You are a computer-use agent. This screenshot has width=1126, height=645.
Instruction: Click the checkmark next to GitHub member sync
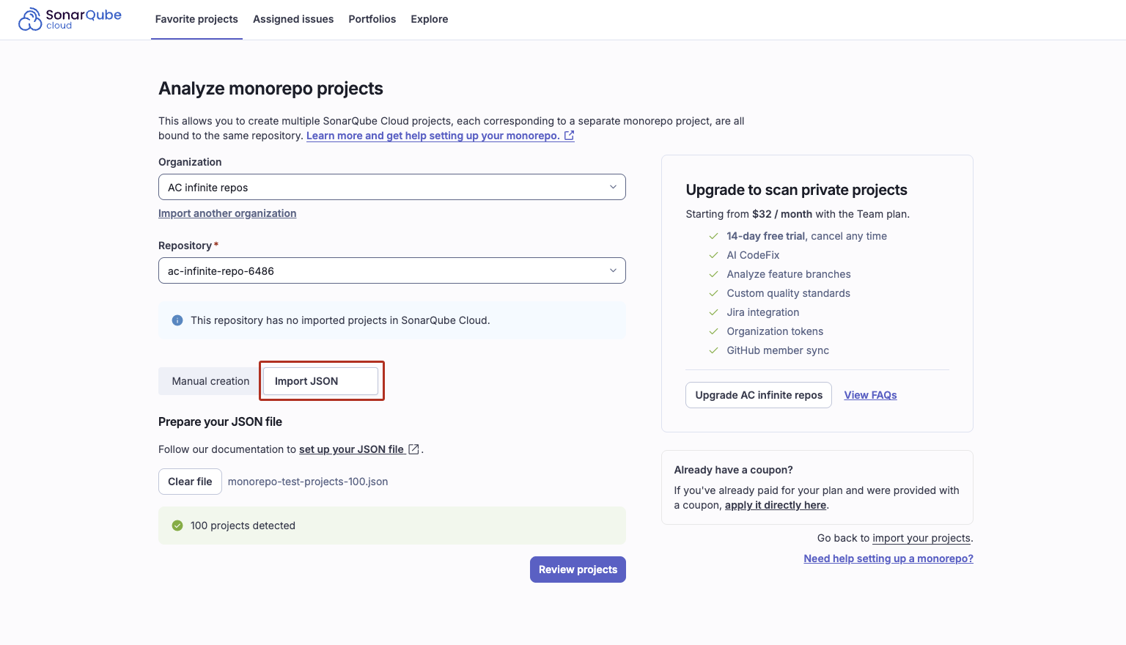713,350
